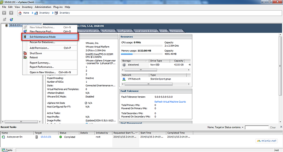Image resolution: width=283 pixels, height=152 pixels.
Task: Click the VM Network icon in Network list
Action: pos(124,79)
